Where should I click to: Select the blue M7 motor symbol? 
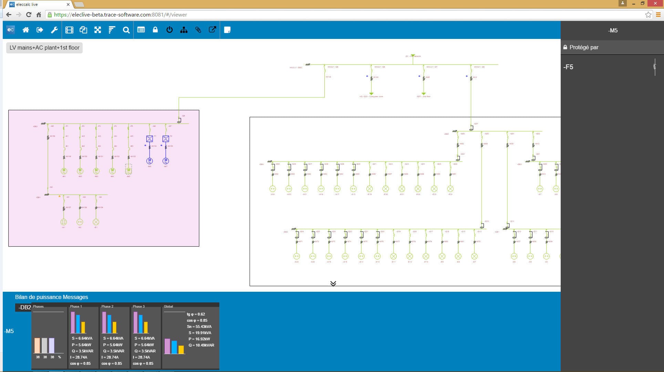[166, 161]
